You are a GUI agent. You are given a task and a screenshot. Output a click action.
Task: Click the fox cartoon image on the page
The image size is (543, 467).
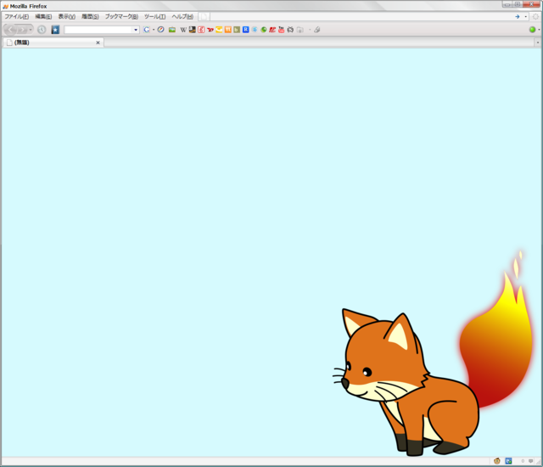[433, 352]
